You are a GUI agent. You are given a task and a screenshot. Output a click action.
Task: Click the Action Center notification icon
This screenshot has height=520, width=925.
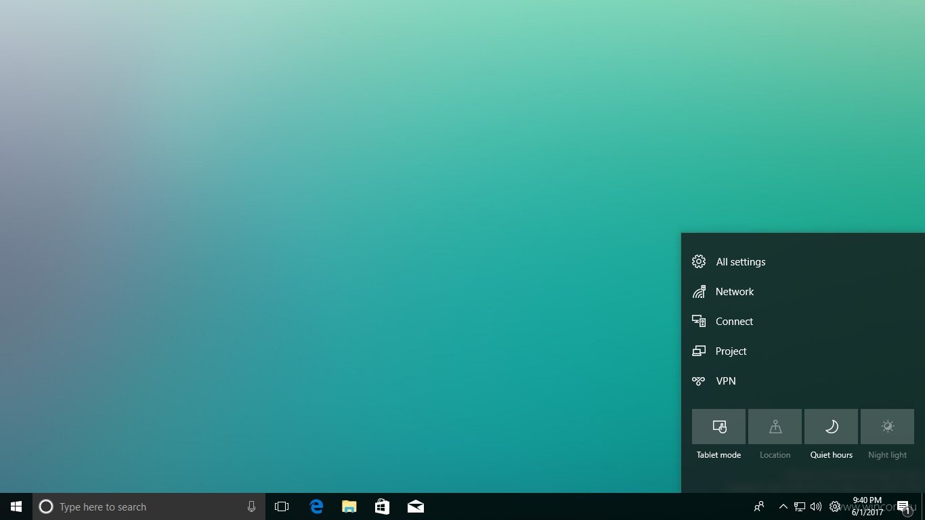pos(903,506)
